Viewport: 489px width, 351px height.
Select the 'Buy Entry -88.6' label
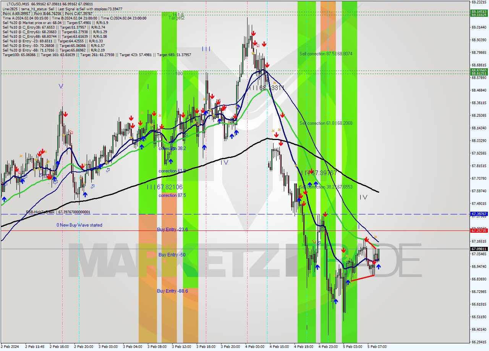point(172,291)
